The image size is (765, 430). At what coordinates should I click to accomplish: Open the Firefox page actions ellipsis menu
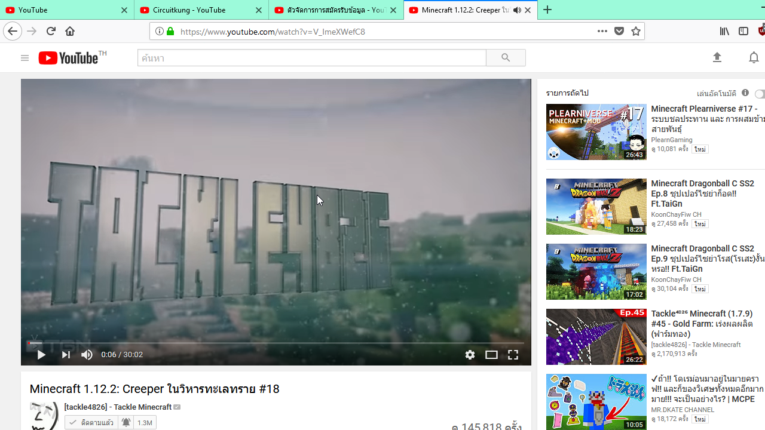(x=602, y=31)
